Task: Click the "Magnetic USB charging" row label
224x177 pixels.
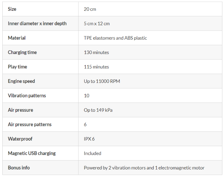Action: point(32,153)
